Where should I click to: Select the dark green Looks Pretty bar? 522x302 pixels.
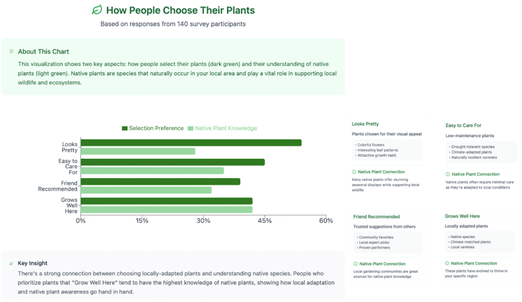[191, 143]
